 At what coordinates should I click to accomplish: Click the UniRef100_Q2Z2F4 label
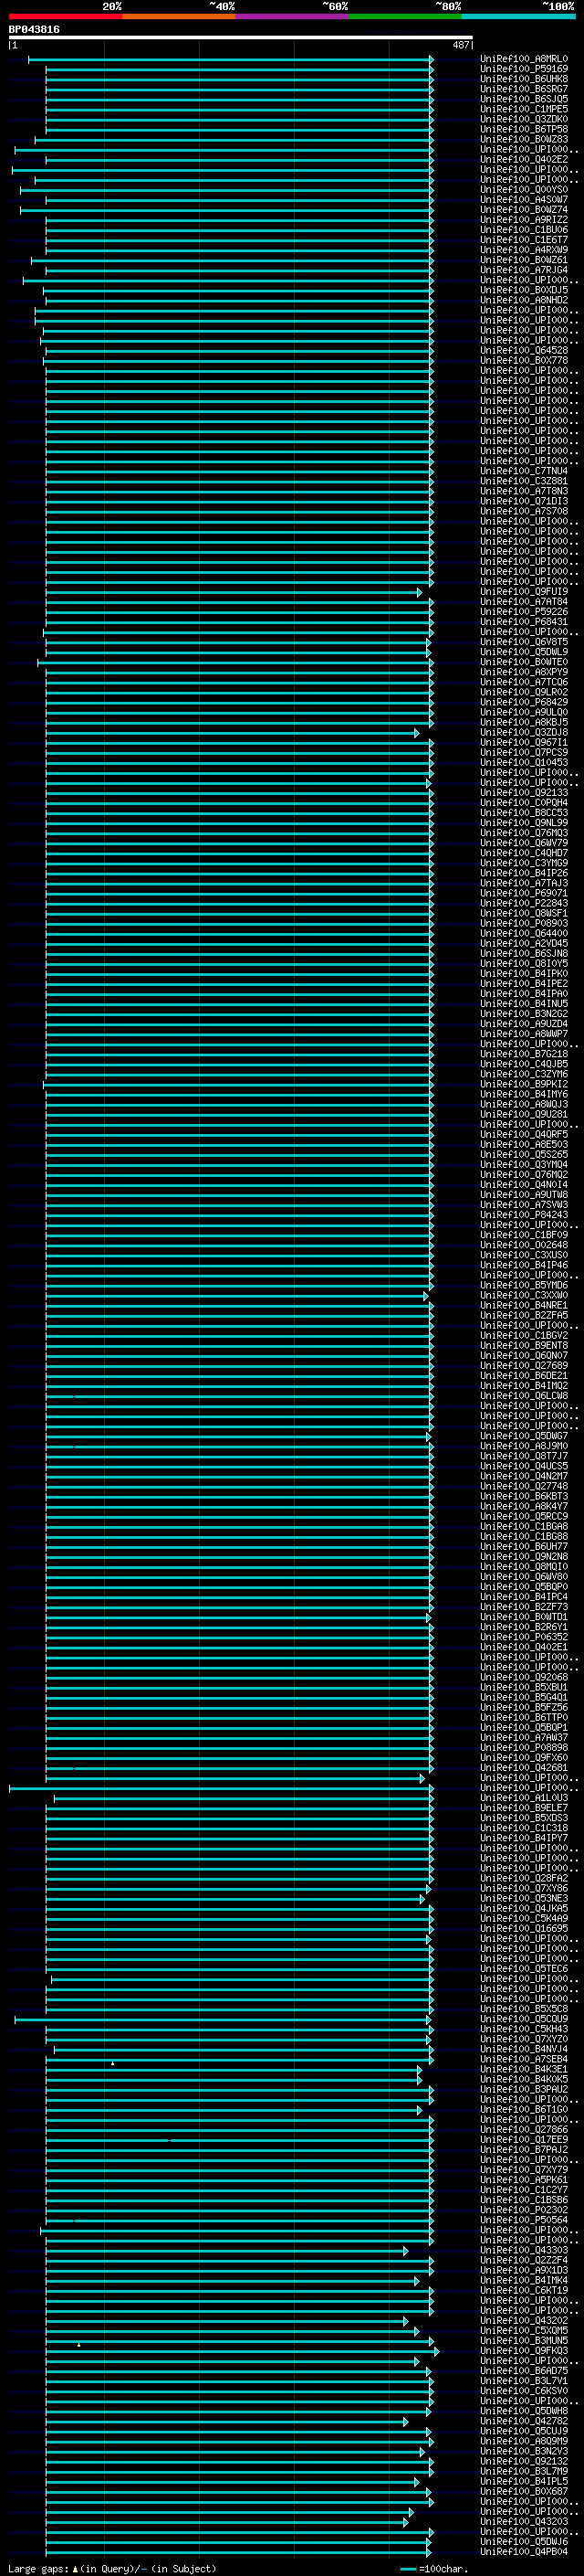tap(523, 2260)
